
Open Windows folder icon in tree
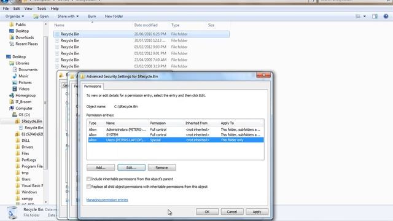tap(18, 192)
